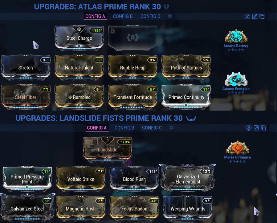Select the locked exilus mod slot
Viewport: 277px width, 223px height.
pos(133,38)
